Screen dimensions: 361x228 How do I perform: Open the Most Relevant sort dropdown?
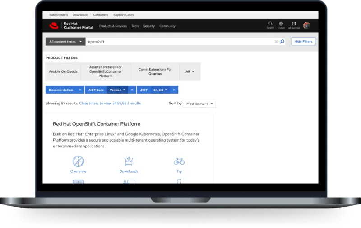(x=199, y=104)
